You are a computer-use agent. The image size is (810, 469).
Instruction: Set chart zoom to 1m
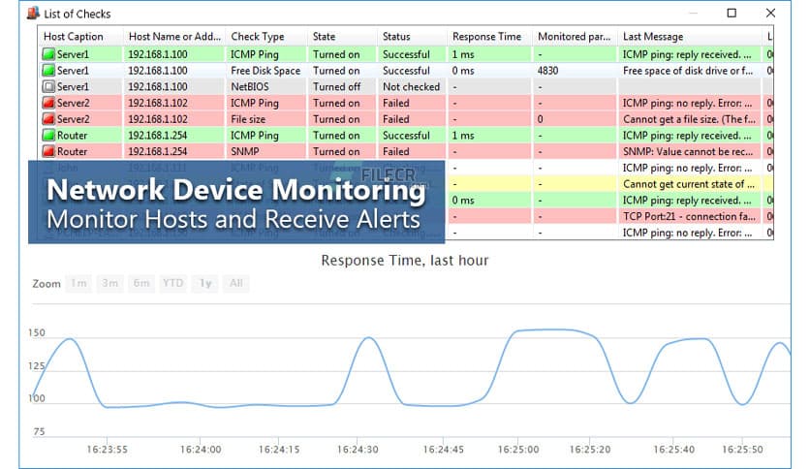(x=78, y=283)
